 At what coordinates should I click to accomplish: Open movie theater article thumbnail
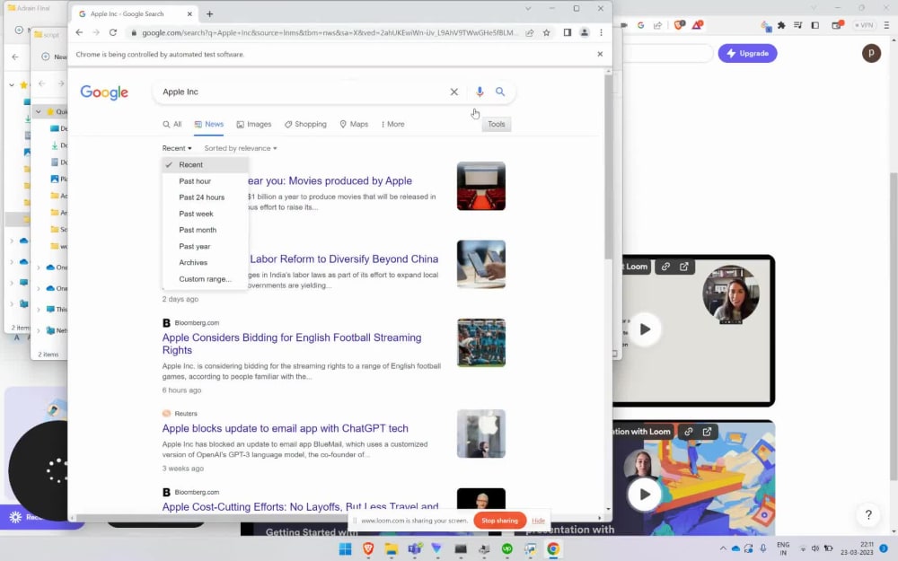(x=481, y=186)
